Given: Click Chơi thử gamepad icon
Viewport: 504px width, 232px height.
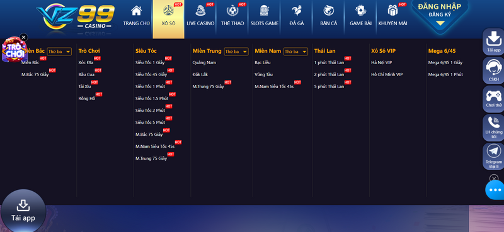Looking at the screenshot, I should pyautogui.click(x=494, y=96).
